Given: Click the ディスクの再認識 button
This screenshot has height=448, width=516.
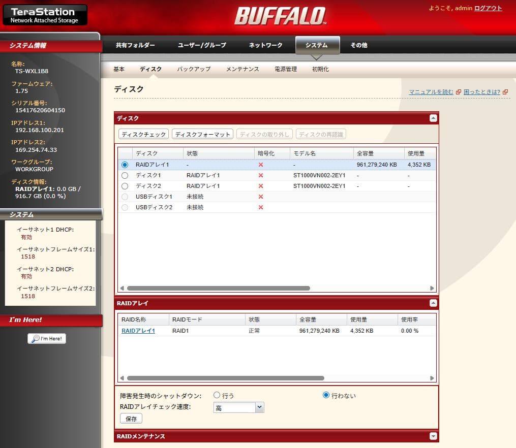Looking at the screenshot, I should pos(321,134).
